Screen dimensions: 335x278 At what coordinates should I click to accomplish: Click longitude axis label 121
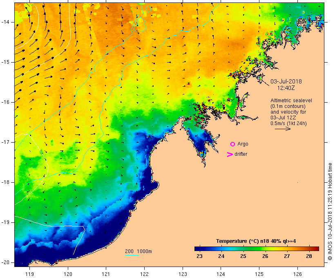(106, 274)
